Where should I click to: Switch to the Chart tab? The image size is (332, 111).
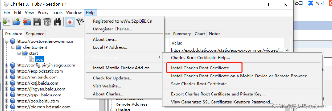coord(200,34)
